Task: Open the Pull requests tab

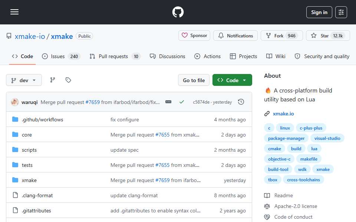Action: (x=115, y=56)
